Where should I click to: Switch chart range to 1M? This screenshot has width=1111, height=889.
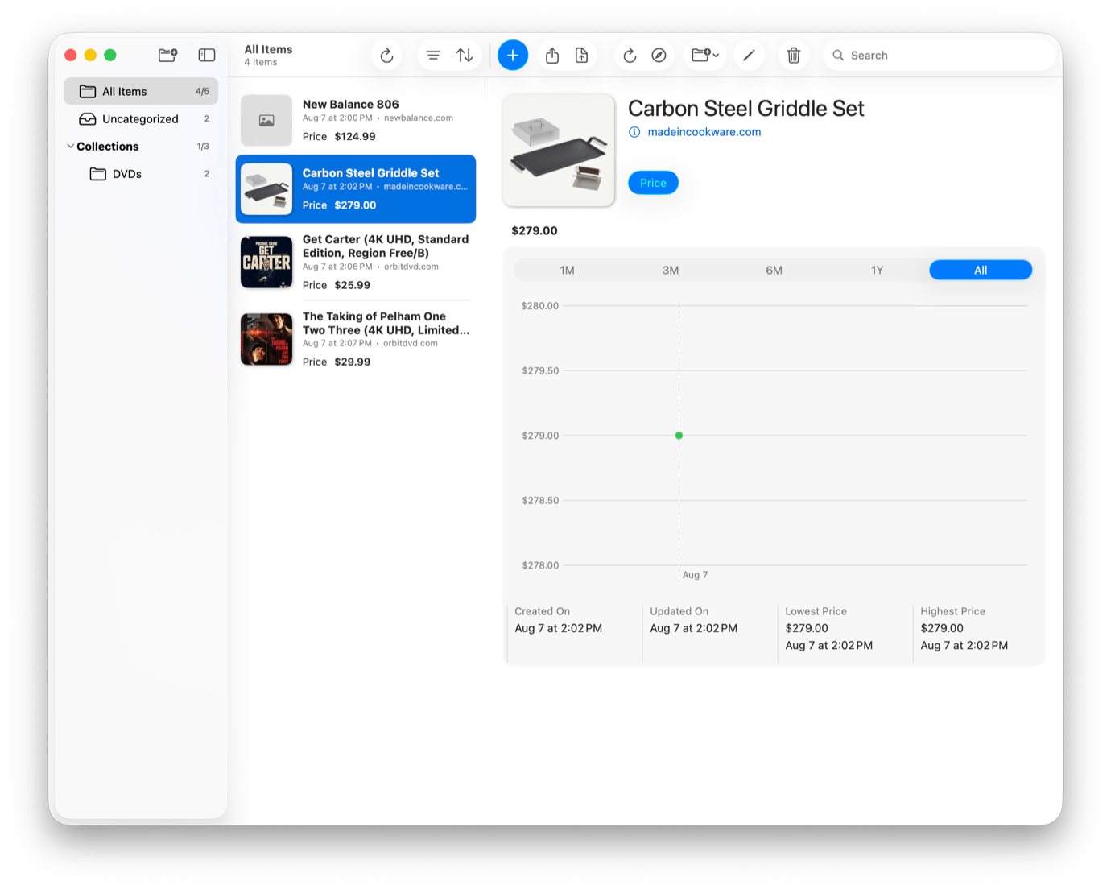coord(567,270)
